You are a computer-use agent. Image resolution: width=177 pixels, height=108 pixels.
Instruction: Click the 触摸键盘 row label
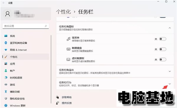[x=77, y=48]
